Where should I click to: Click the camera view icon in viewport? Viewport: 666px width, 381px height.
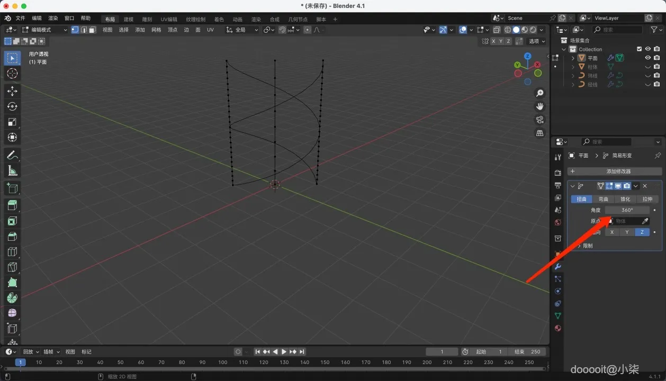click(540, 120)
